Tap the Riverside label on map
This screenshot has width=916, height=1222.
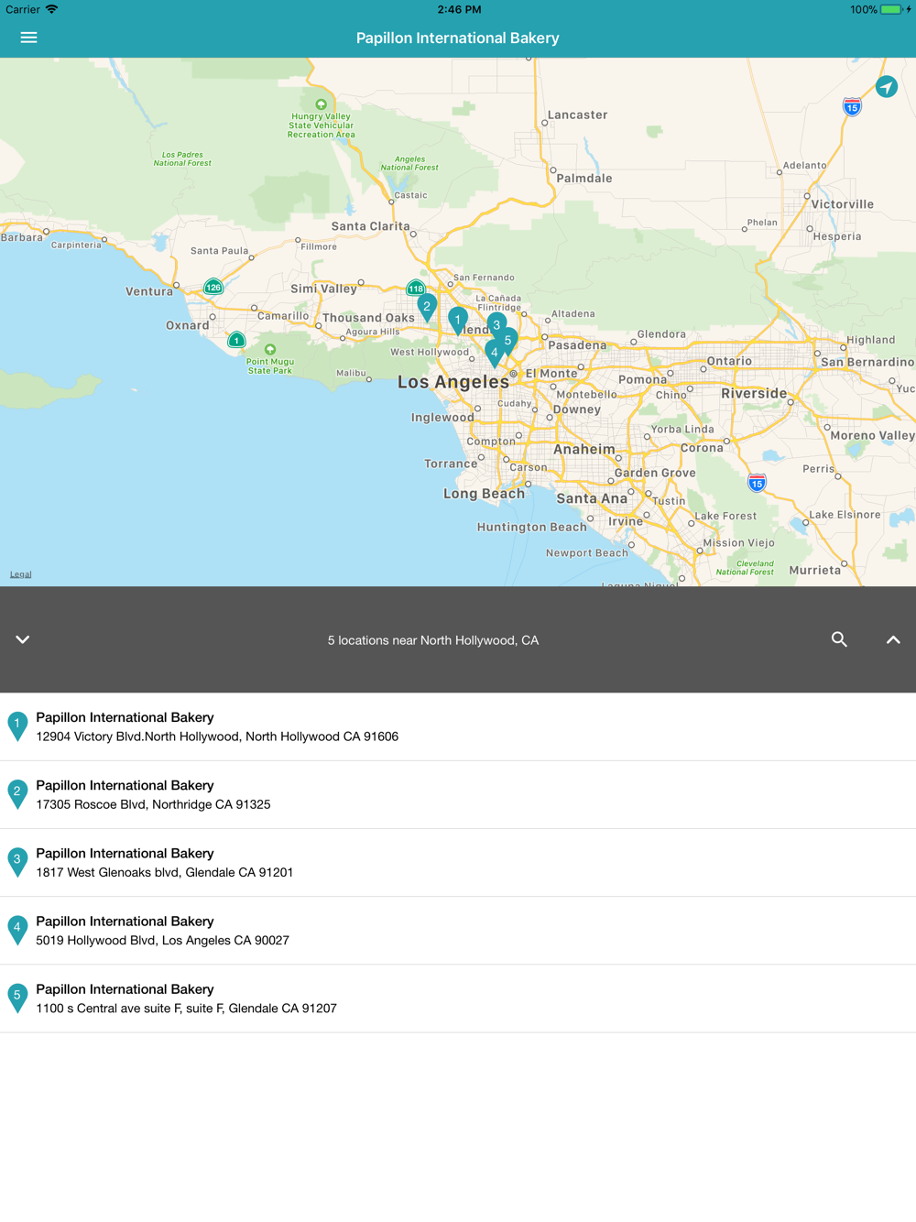754,394
